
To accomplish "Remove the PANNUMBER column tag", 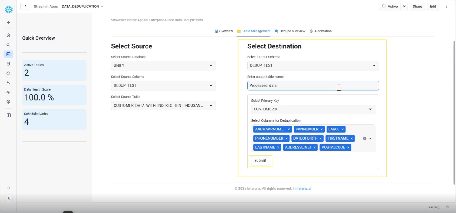I will (x=321, y=129).
